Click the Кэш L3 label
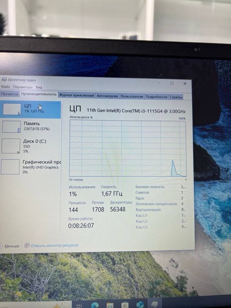This screenshot has height=308, width=231. click(x=142, y=227)
